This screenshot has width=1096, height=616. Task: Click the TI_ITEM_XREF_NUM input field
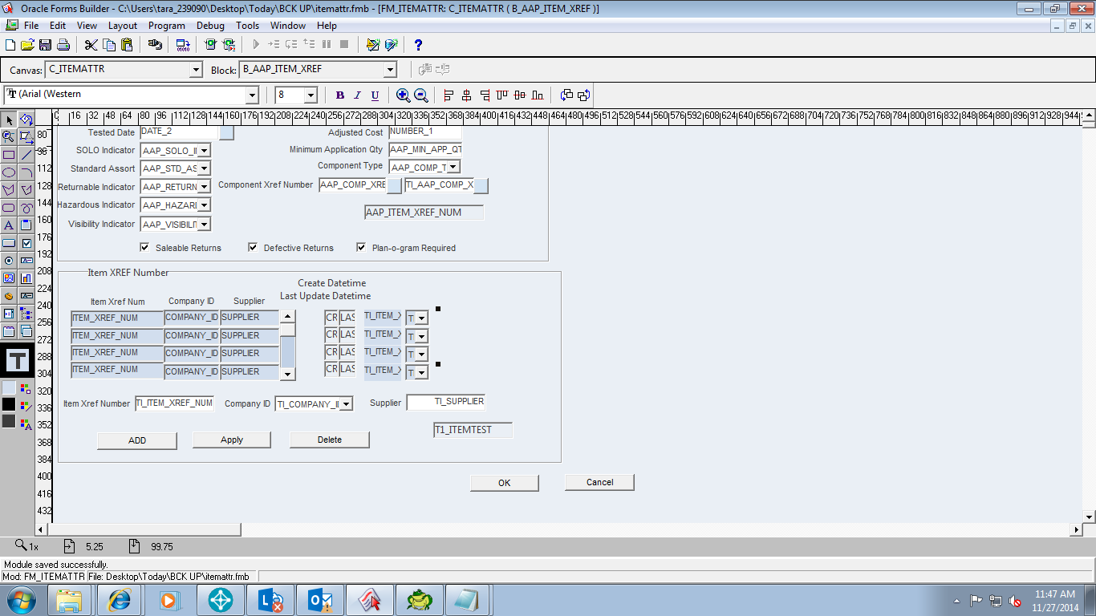[x=175, y=403]
